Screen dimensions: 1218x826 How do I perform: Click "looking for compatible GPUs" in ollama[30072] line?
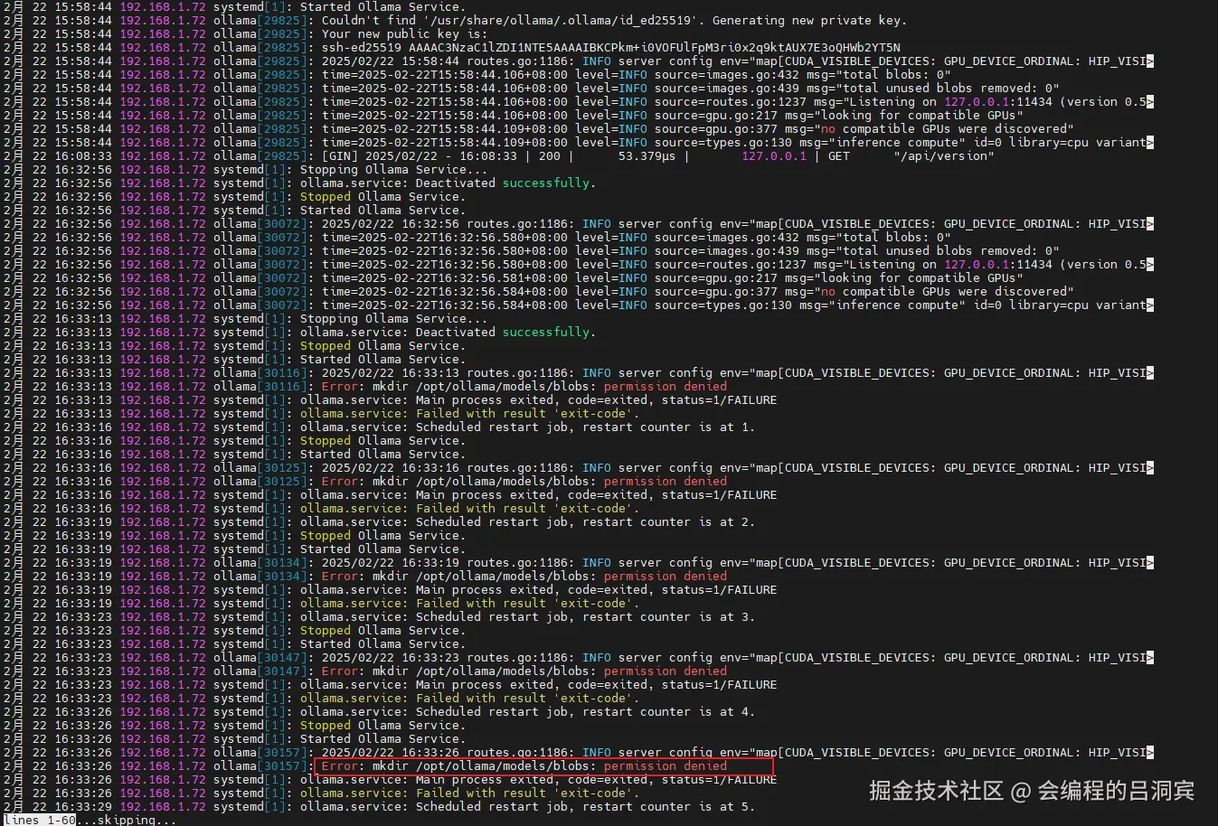918,277
